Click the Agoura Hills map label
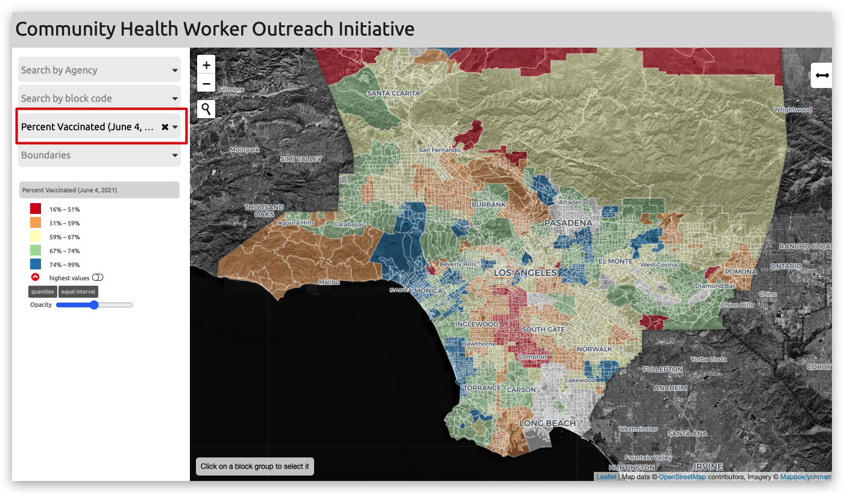 pos(295,222)
